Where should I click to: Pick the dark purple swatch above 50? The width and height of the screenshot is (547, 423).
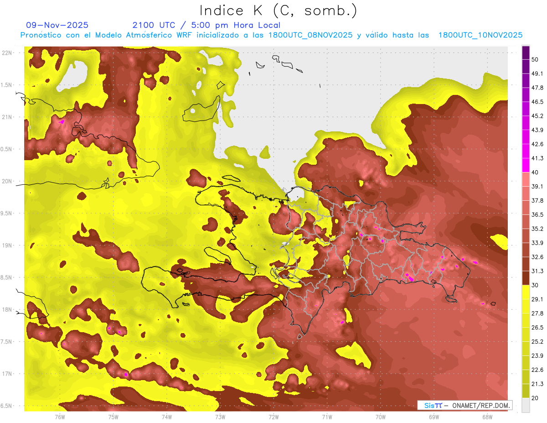click(x=526, y=52)
